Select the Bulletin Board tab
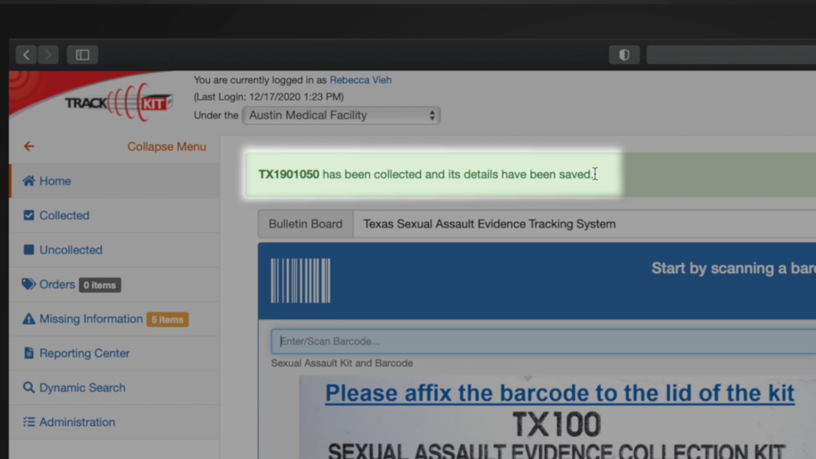This screenshot has height=459, width=816. coord(305,224)
